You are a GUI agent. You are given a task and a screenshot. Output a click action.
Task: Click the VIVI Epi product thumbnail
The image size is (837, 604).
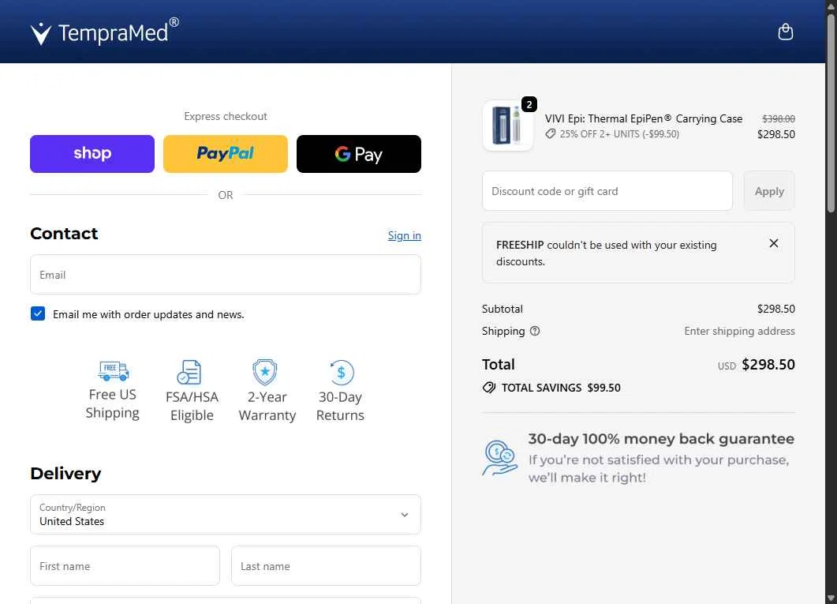(508, 126)
